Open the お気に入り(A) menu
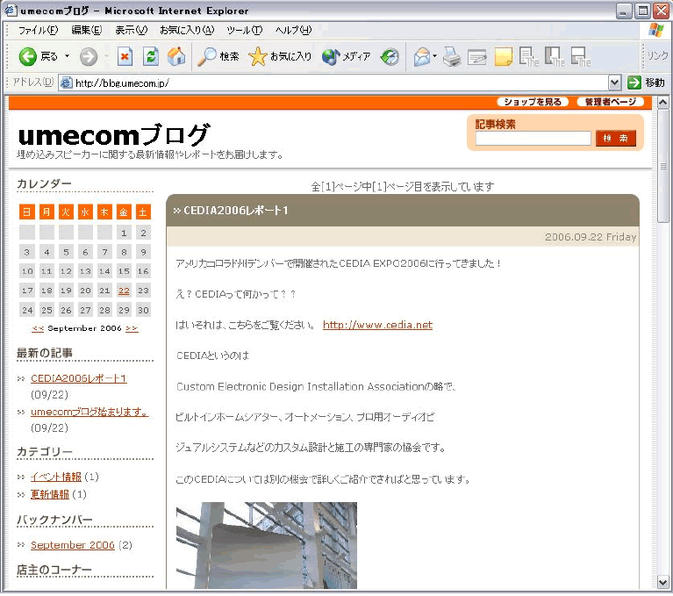Image resolution: width=673 pixels, height=596 pixels. 187,30
